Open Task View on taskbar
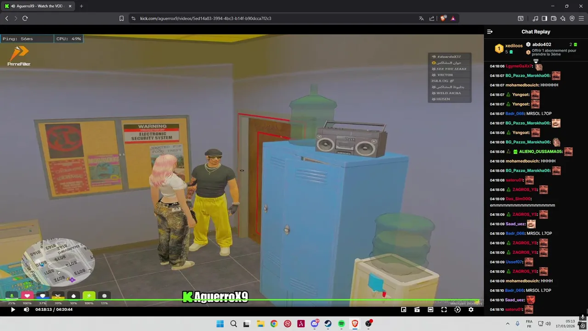 click(x=247, y=324)
